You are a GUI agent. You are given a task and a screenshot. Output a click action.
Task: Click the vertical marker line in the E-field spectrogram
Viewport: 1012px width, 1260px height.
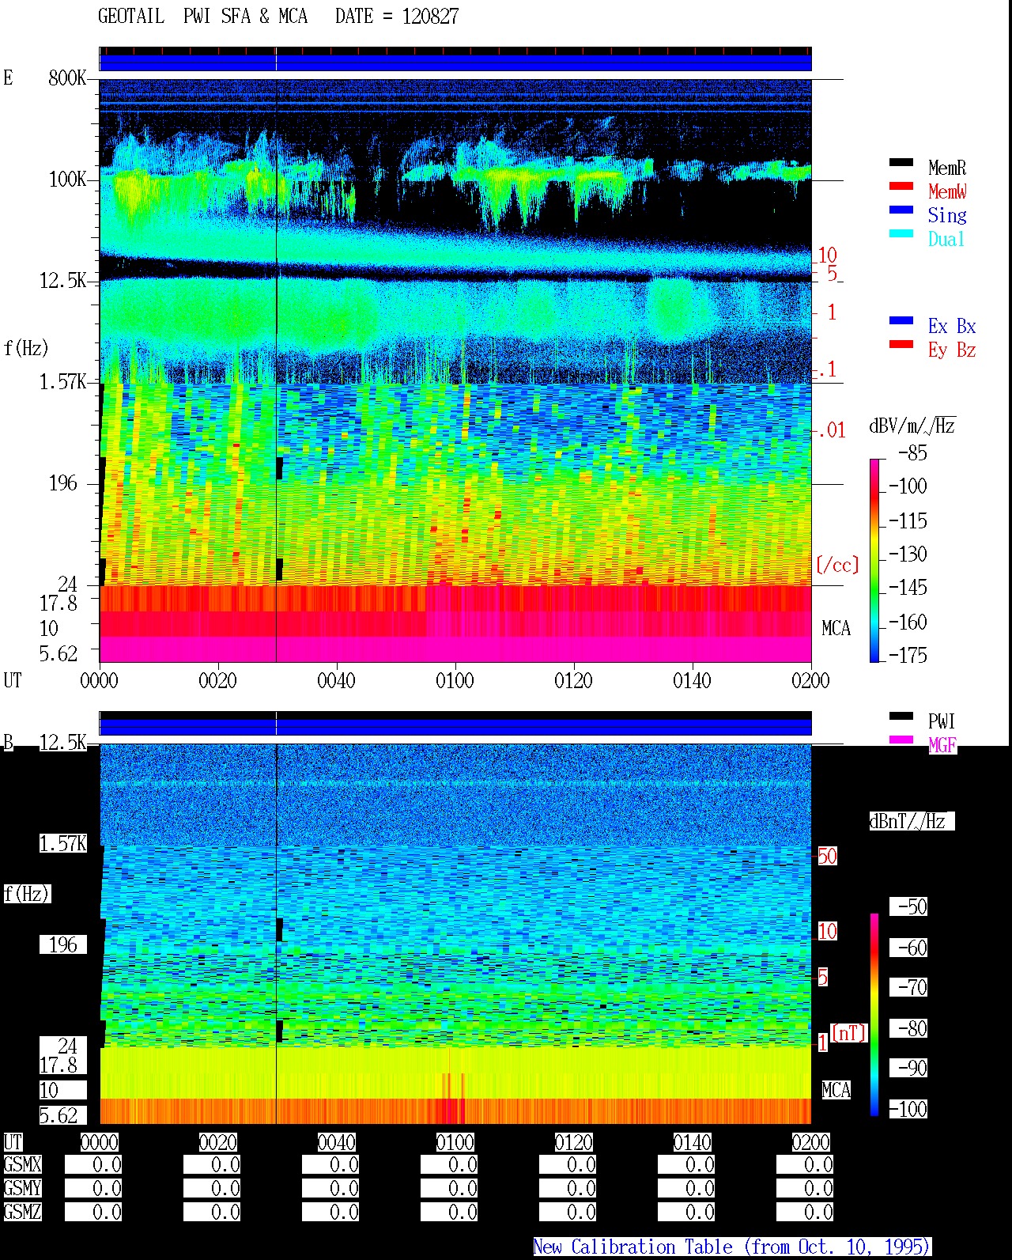coord(276,370)
